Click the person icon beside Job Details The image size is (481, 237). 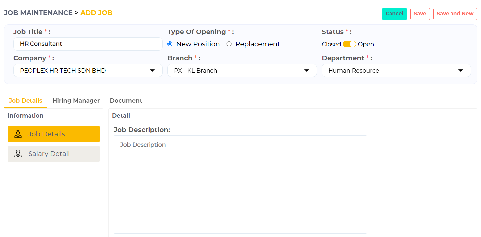click(x=18, y=134)
